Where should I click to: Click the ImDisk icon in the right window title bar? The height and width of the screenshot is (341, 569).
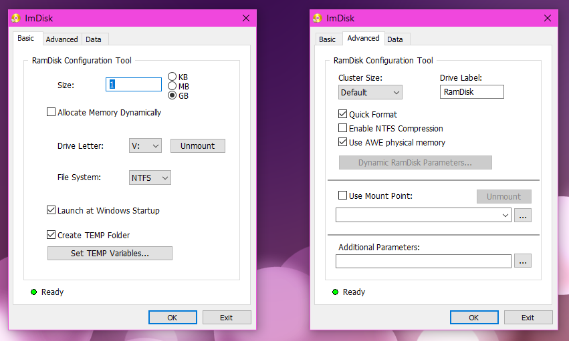(318, 18)
